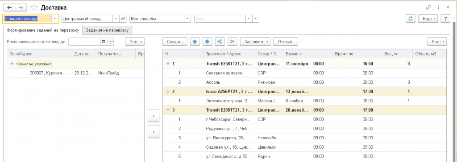The height and width of the screenshot is (162, 457).
Task: Click the blue split route icon button
Action: click(220, 41)
